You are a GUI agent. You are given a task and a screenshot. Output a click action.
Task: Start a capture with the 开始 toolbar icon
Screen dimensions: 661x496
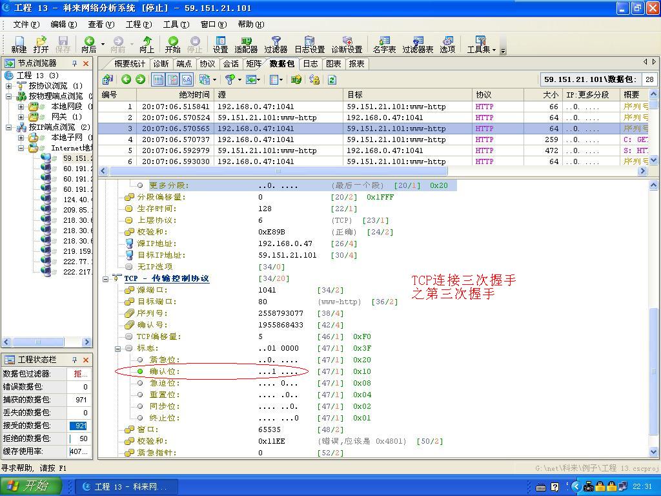click(x=174, y=45)
